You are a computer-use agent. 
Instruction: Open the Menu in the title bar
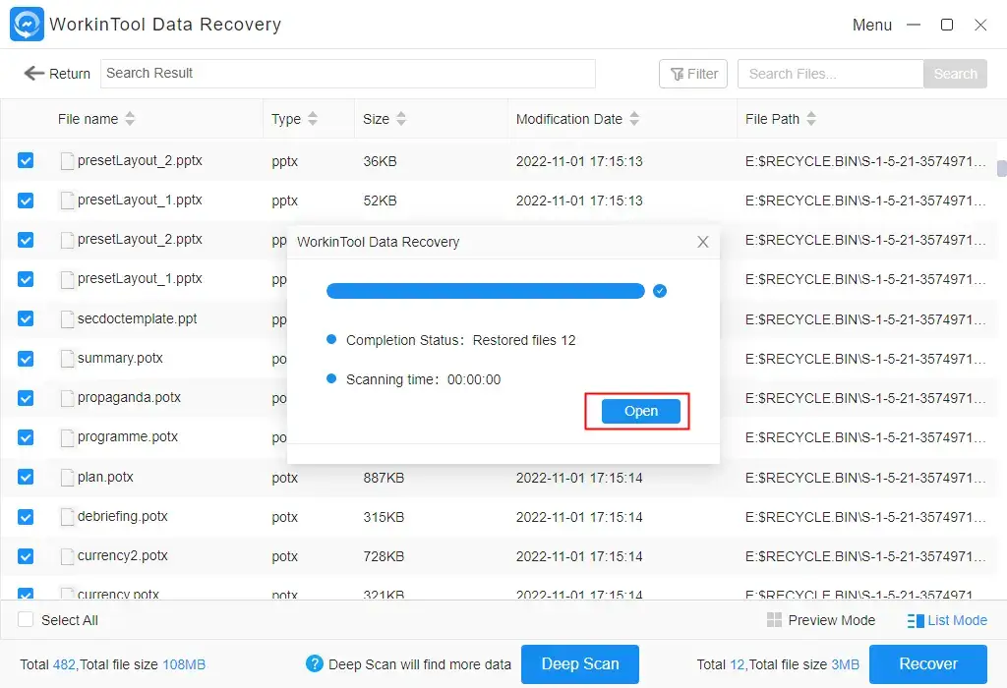[871, 25]
